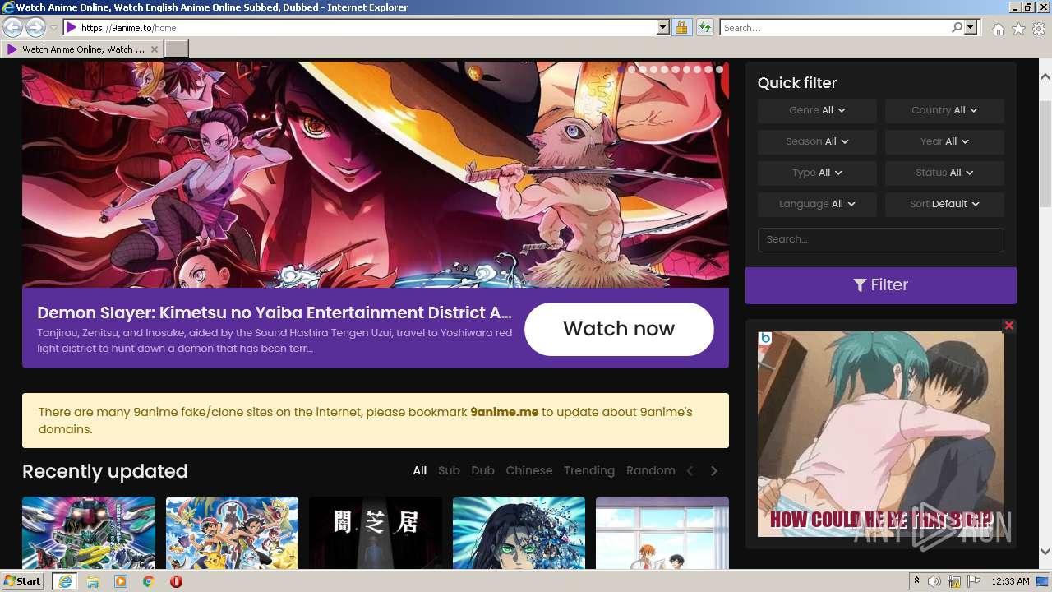The height and width of the screenshot is (592, 1052).
Task: Open the security lock report icon
Action: click(x=681, y=28)
